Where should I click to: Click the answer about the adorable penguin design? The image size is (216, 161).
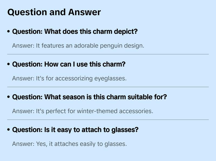tap(78, 45)
